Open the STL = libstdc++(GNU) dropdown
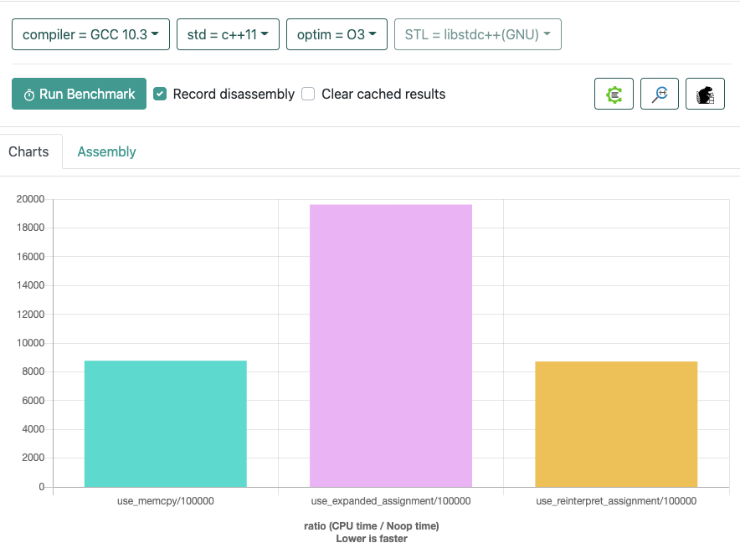Image resolution: width=740 pixels, height=553 pixels. click(478, 34)
